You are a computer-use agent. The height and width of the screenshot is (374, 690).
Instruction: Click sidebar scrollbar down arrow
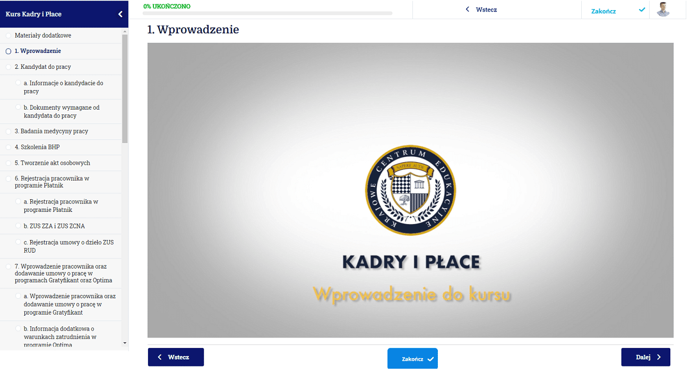pyautogui.click(x=125, y=343)
